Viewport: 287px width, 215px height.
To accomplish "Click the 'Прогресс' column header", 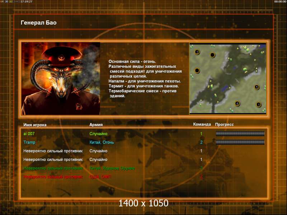I will 224,124.
